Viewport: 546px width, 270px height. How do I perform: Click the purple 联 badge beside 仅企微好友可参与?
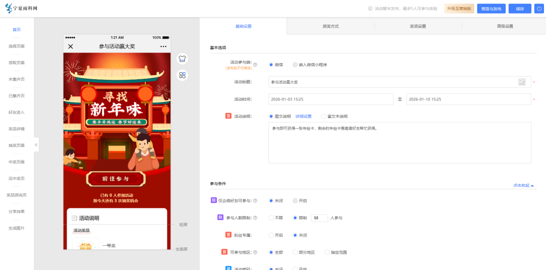click(214, 200)
